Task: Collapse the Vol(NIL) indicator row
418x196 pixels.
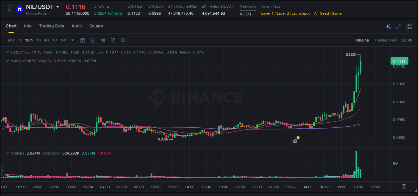Action: 7,153
